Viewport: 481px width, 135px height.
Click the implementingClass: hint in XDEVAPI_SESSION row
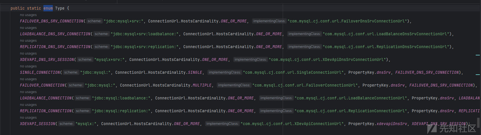pos(222,124)
